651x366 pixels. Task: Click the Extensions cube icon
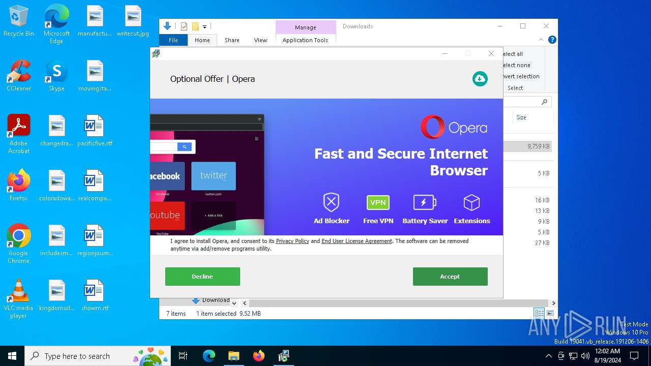(471, 203)
